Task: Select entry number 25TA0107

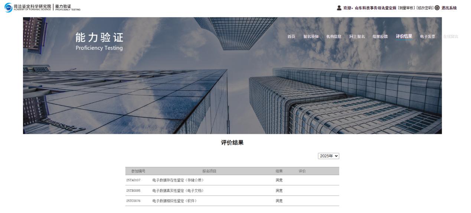Action: click(x=133, y=180)
